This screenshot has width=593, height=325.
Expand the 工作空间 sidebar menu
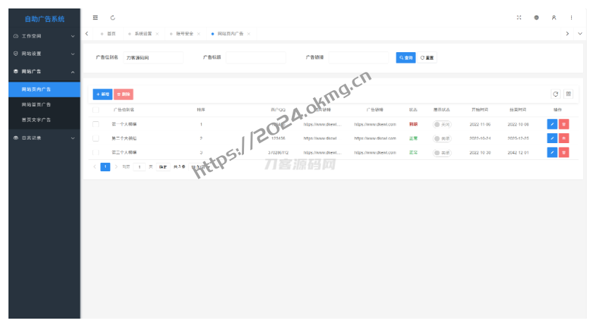point(44,36)
